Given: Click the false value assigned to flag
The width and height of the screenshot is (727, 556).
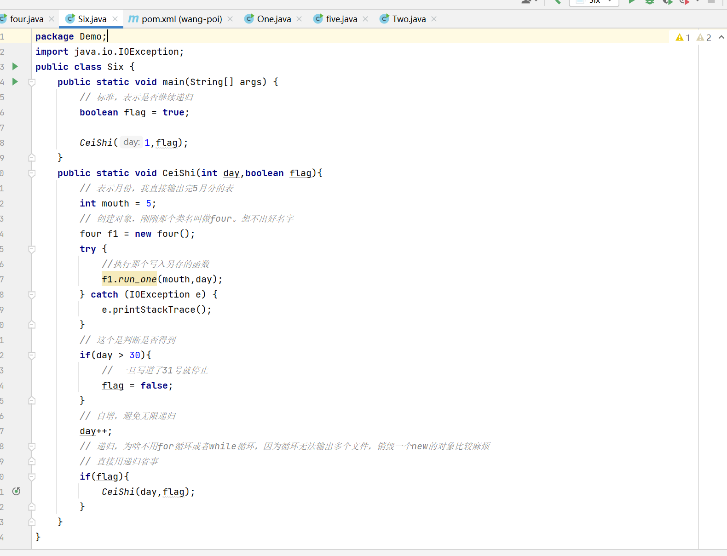Looking at the screenshot, I should [154, 385].
